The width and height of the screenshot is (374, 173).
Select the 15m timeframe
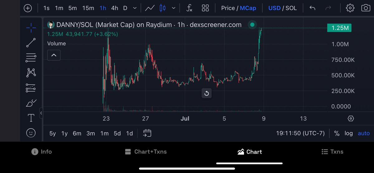click(x=88, y=8)
